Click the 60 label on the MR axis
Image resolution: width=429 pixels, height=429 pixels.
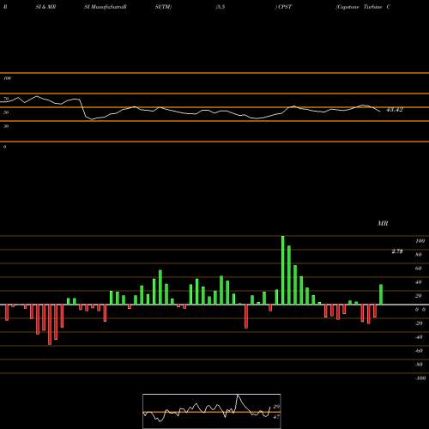pos(419,269)
